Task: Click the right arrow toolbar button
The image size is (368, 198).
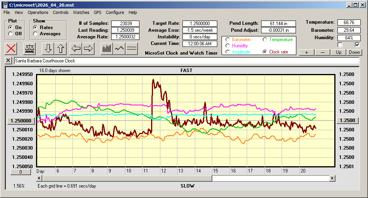Action: 88,48
